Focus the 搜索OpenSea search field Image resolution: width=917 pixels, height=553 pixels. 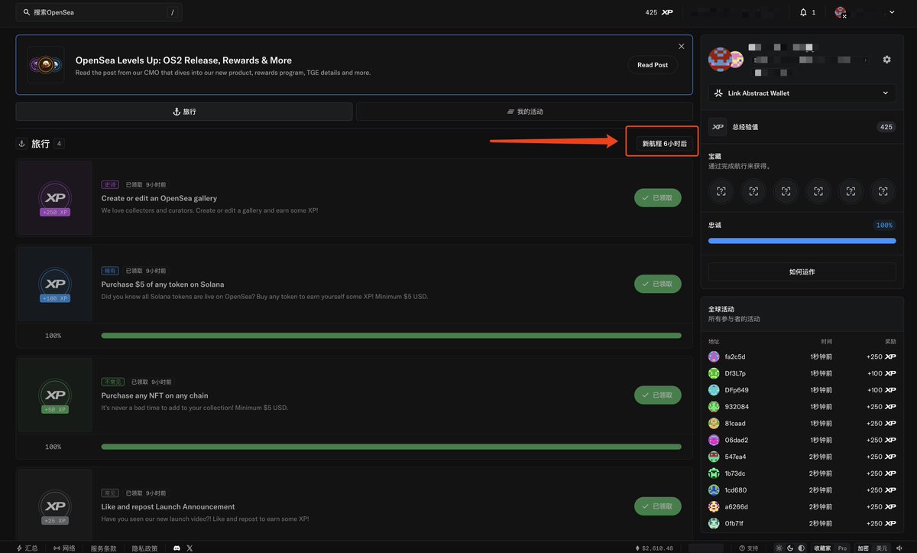[x=99, y=12]
